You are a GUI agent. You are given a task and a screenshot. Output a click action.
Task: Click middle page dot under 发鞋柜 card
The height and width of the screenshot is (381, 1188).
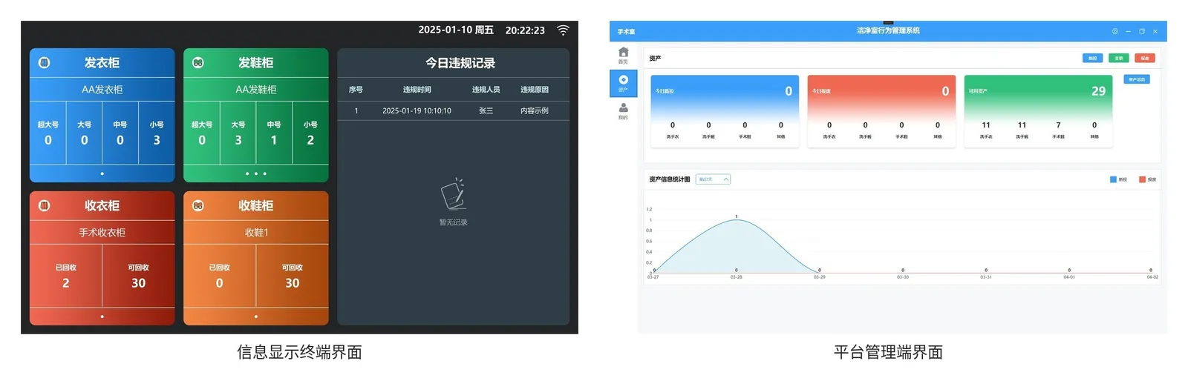[x=255, y=173]
